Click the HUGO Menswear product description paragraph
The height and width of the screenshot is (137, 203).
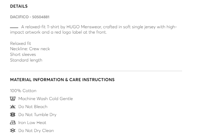coord(94,30)
